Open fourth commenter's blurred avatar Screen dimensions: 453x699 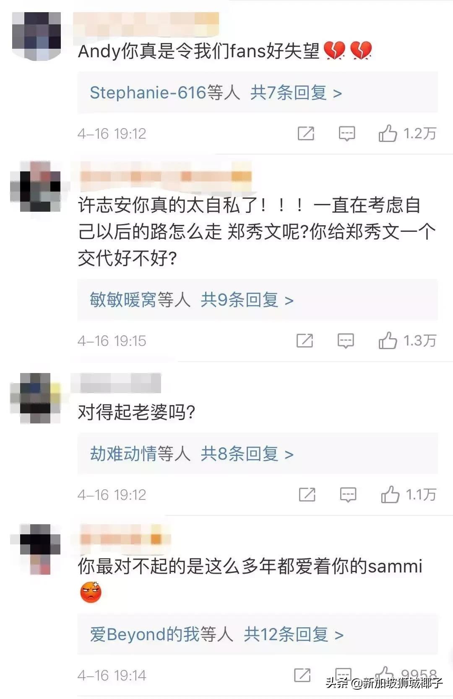pos(36,549)
